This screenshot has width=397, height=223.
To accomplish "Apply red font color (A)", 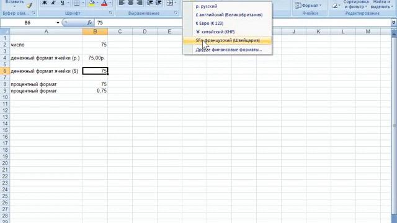I will (104, 2).
